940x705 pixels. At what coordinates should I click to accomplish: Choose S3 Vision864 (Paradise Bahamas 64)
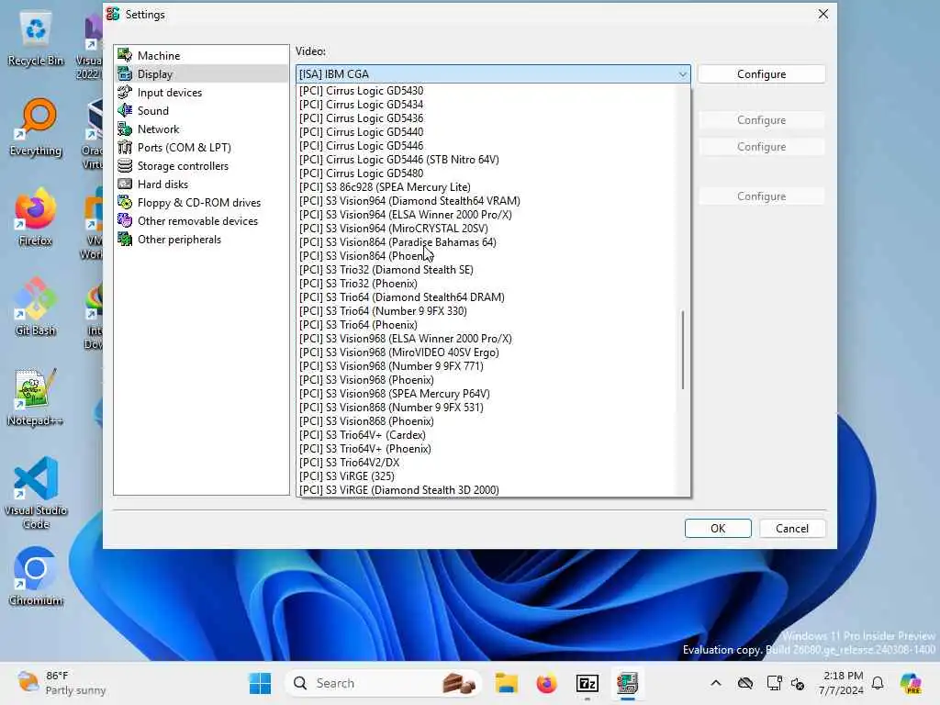(x=487, y=242)
